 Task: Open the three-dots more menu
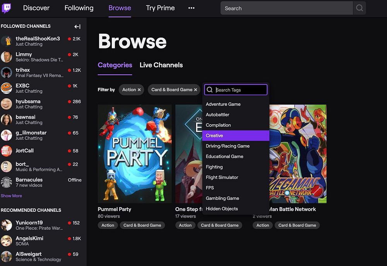[x=191, y=8]
